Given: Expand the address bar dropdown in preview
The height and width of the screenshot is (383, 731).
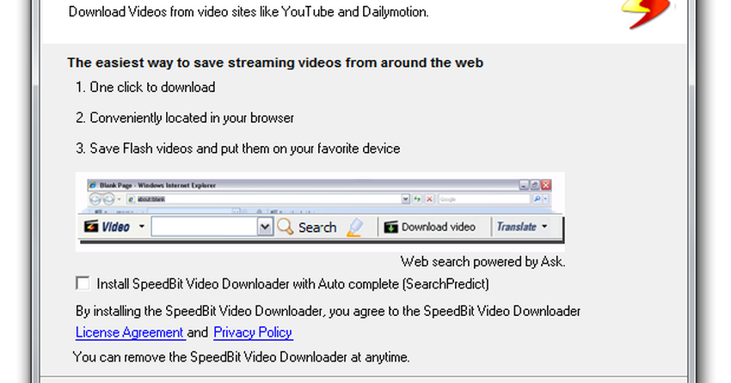Looking at the screenshot, I should 406,199.
